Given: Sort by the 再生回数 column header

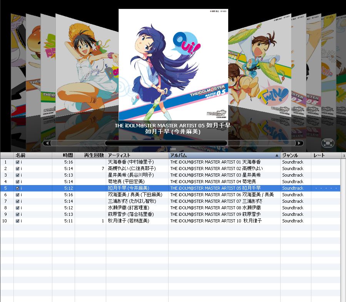Looking at the screenshot, I should tap(90, 155).
